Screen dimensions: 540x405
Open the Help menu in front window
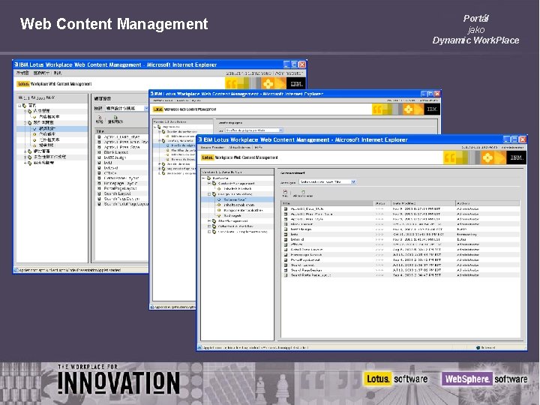pyautogui.click(x=258, y=148)
